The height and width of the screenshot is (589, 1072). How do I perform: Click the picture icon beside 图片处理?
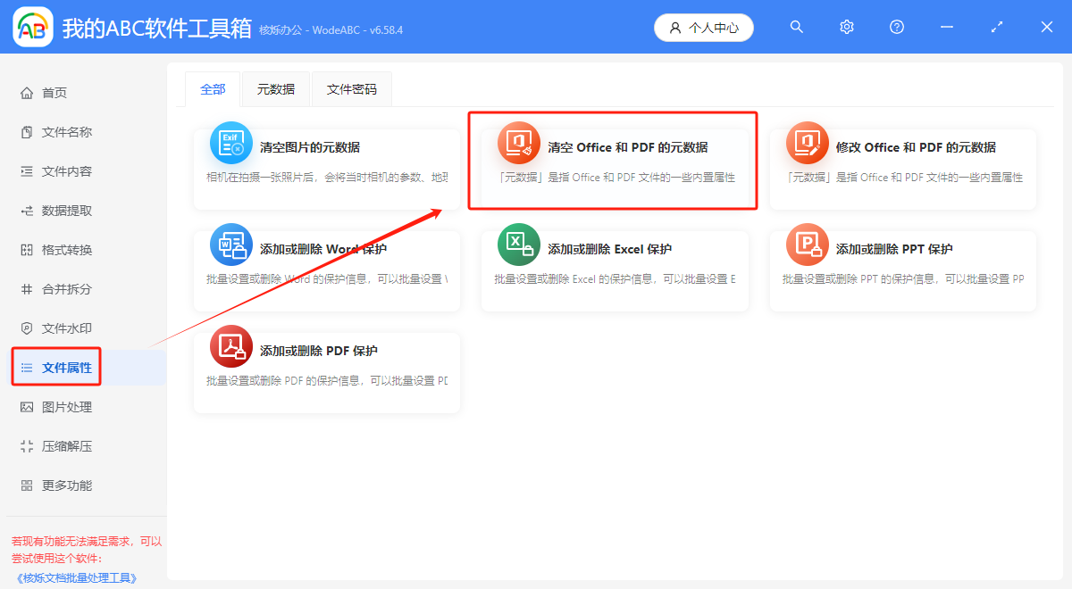click(x=27, y=407)
